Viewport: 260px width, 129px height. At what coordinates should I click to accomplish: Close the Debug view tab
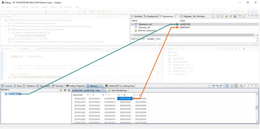click(13, 16)
